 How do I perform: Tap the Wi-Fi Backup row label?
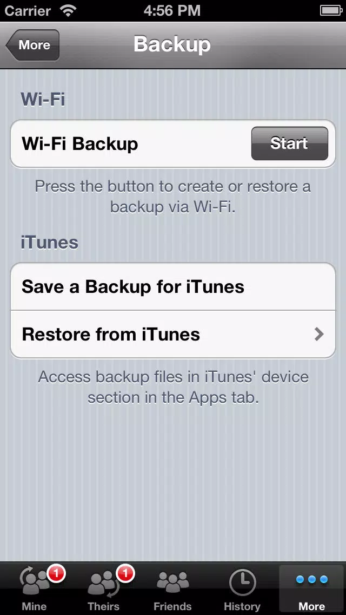tap(80, 144)
